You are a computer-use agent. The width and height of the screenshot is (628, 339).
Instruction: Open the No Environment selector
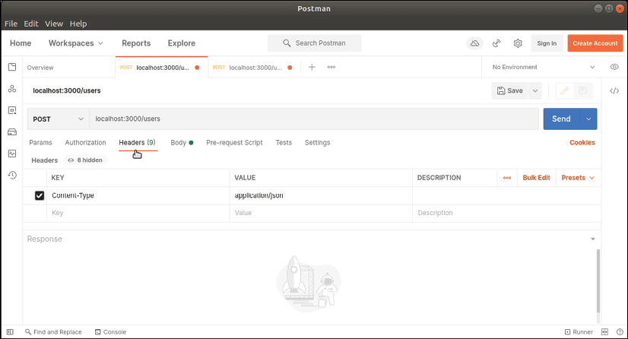click(x=544, y=67)
